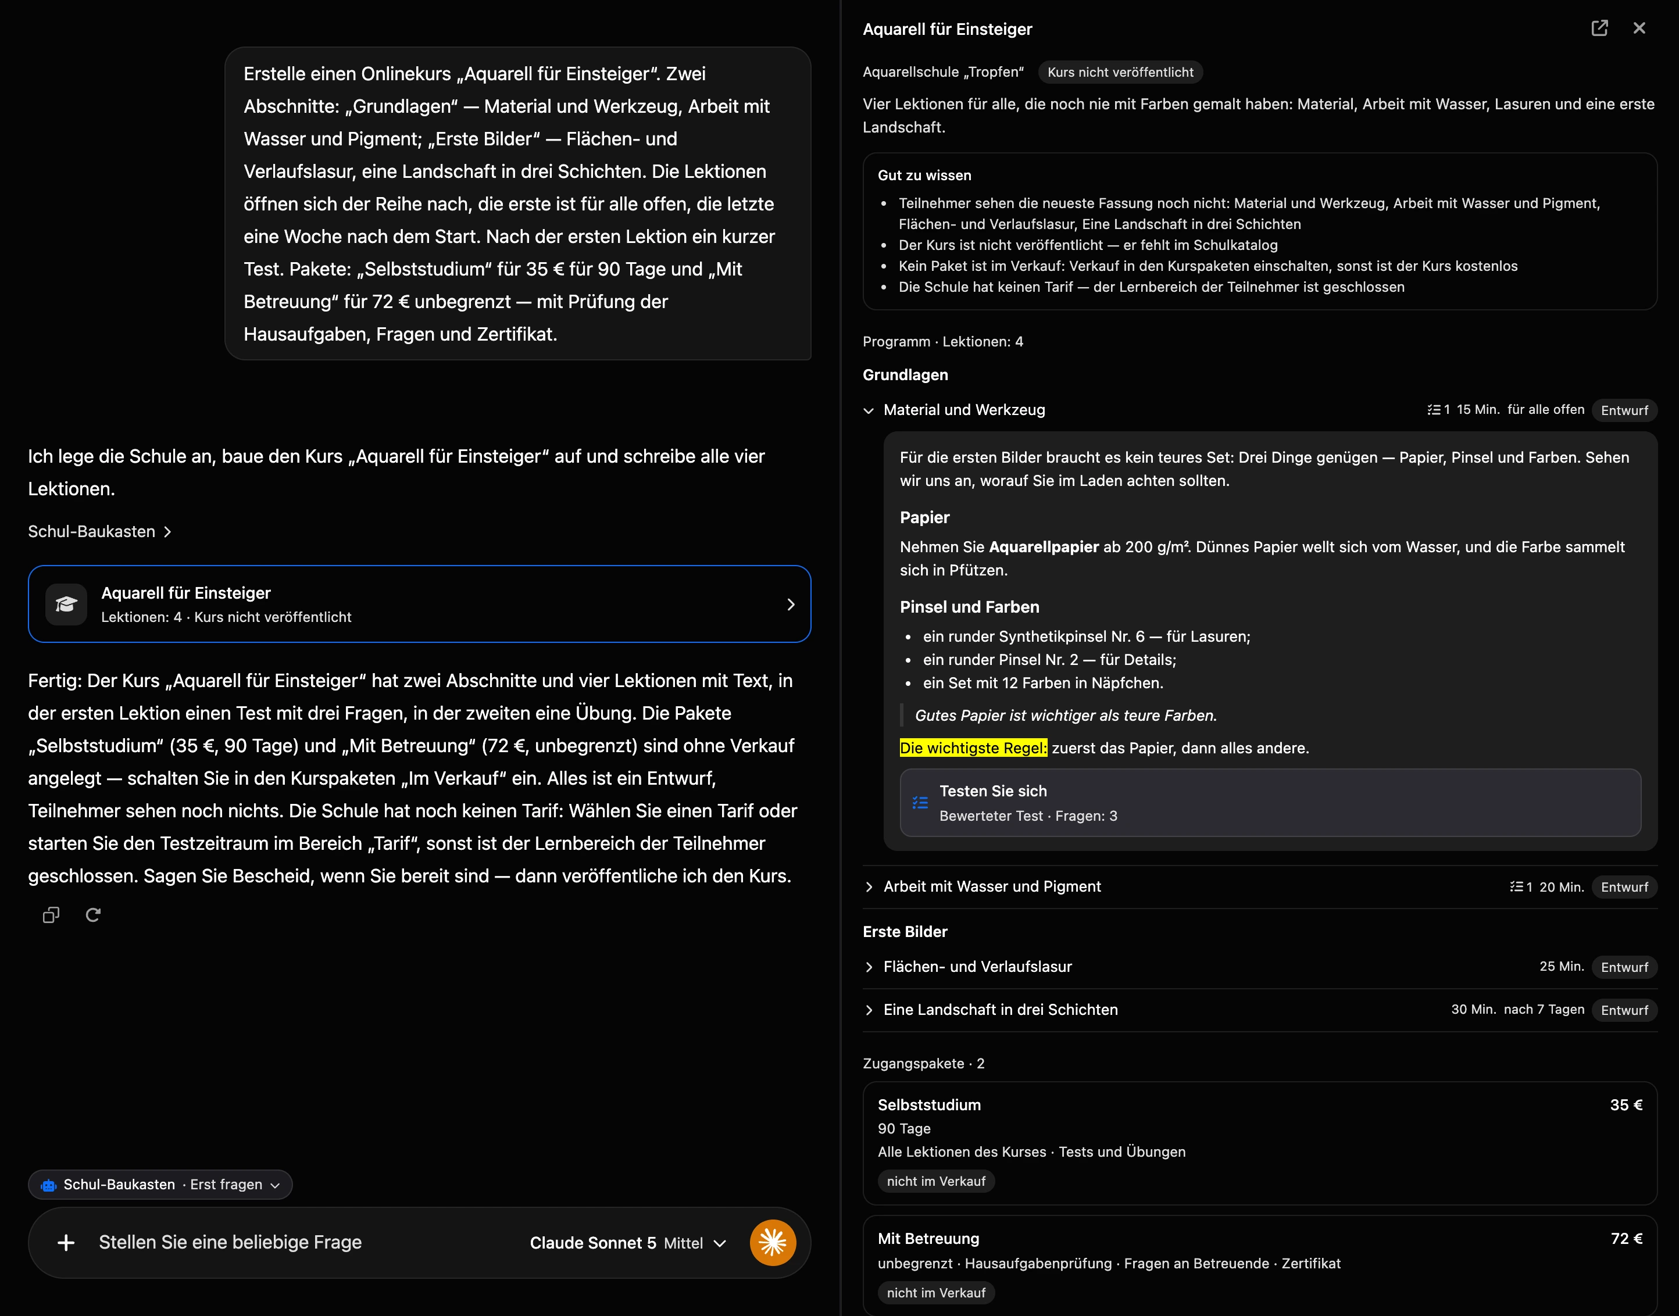The width and height of the screenshot is (1679, 1316).
Task: Regenerate the assistant response
Action: click(93, 914)
